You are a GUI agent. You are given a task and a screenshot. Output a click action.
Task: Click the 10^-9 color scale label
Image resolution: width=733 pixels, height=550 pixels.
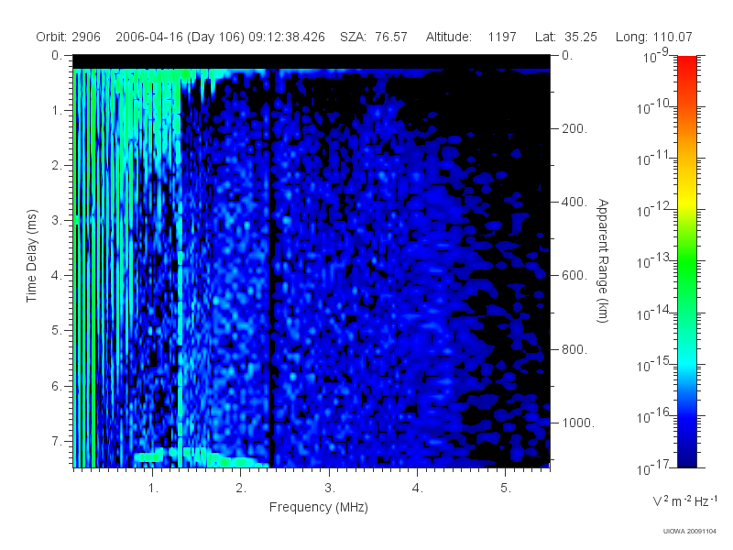point(656,55)
